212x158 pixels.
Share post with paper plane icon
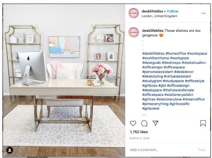[x=155, y=123]
